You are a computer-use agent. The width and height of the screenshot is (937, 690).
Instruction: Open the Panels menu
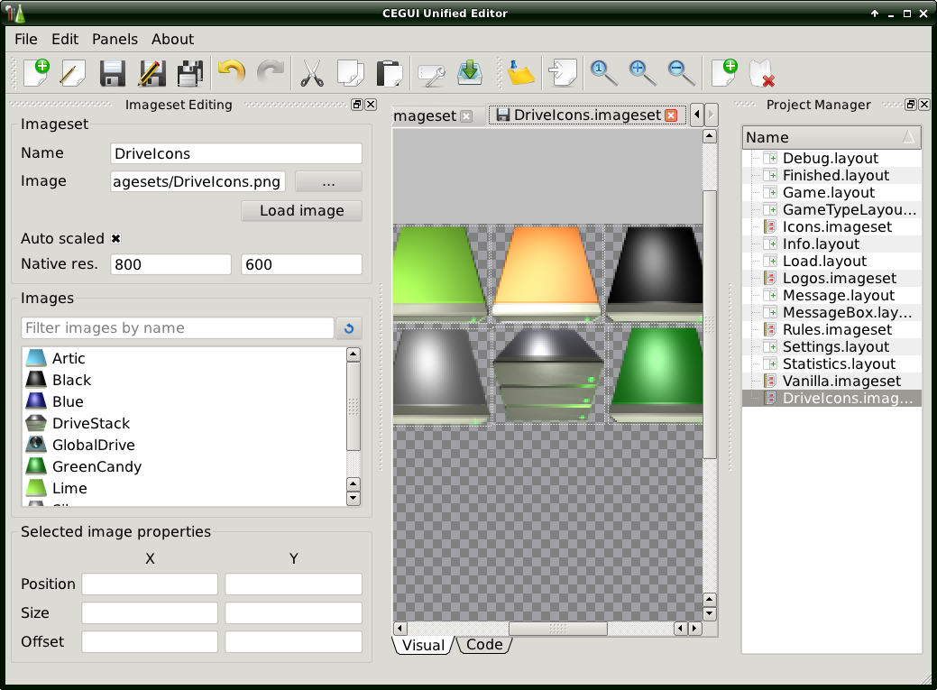point(115,39)
